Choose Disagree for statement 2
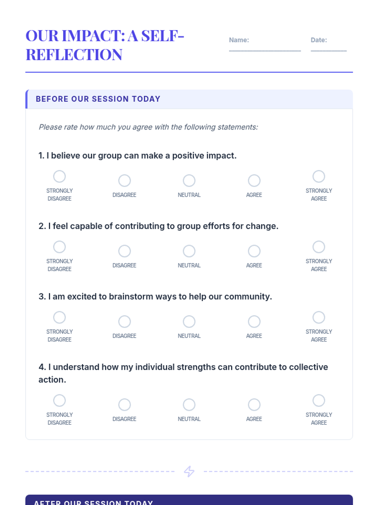 coord(124,251)
